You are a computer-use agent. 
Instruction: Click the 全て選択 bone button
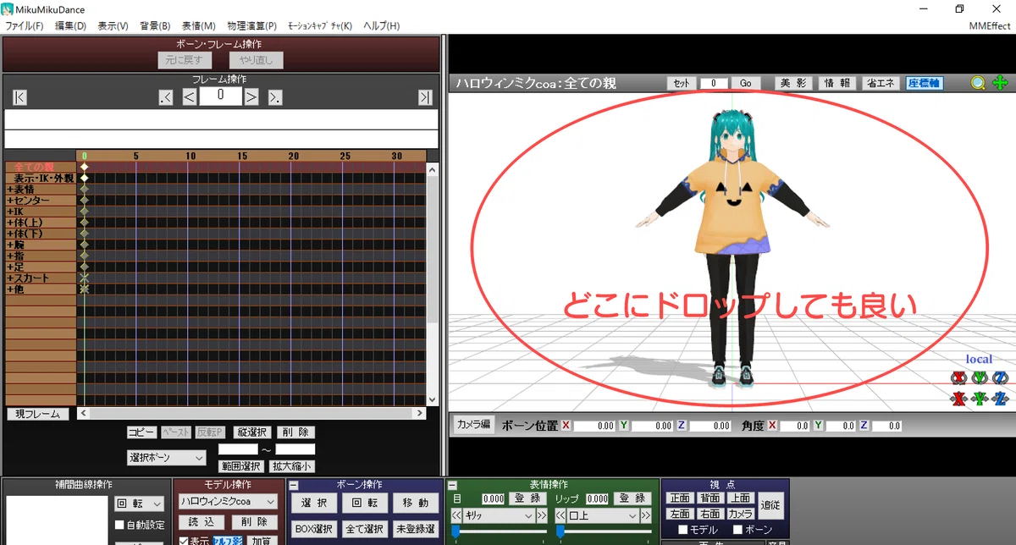tap(366, 529)
